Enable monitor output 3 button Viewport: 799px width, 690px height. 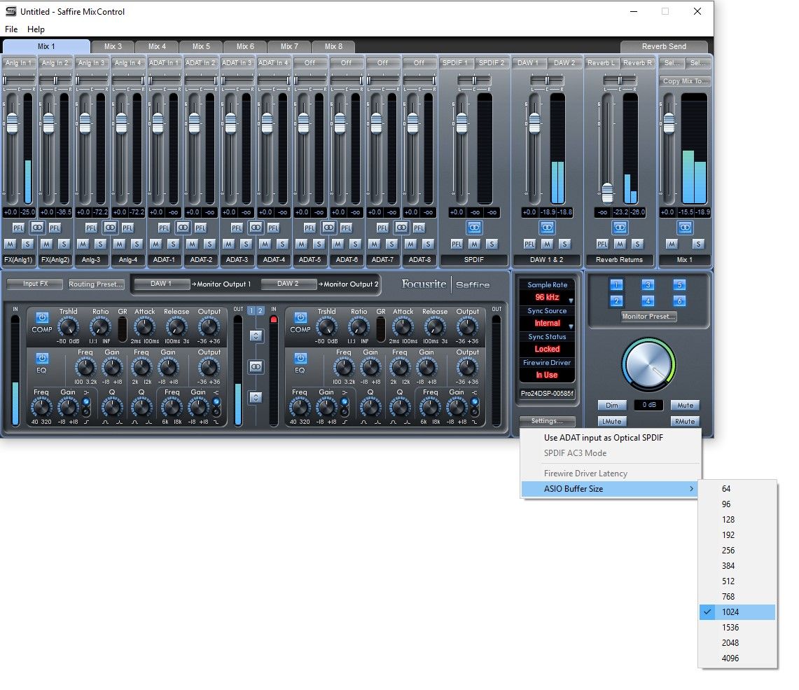click(x=648, y=285)
